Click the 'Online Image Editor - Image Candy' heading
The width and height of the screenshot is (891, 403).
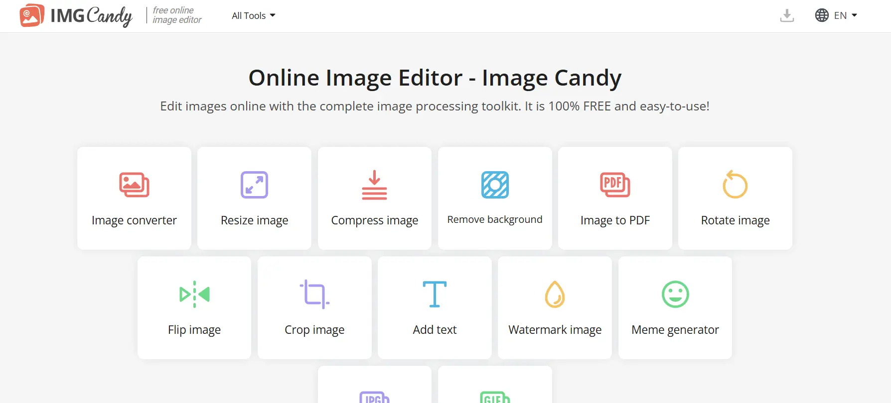[435, 78]
